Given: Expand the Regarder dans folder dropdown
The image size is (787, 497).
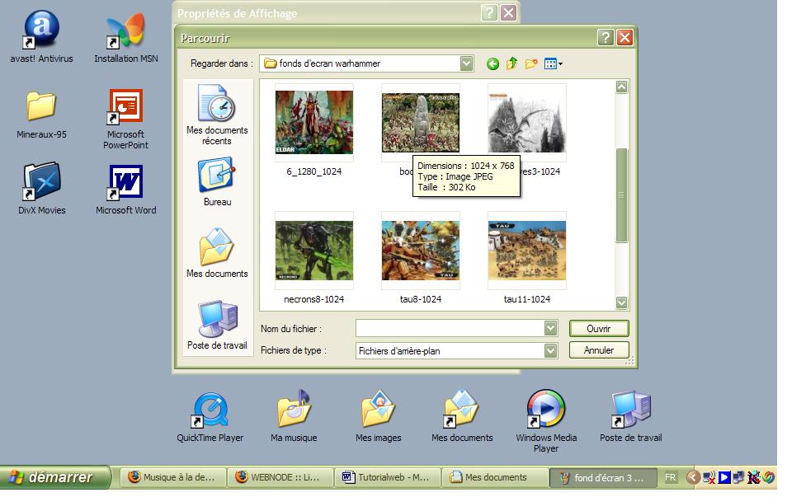Looking at the screenshot, I should pyautogui.click(x=467, y=63).
